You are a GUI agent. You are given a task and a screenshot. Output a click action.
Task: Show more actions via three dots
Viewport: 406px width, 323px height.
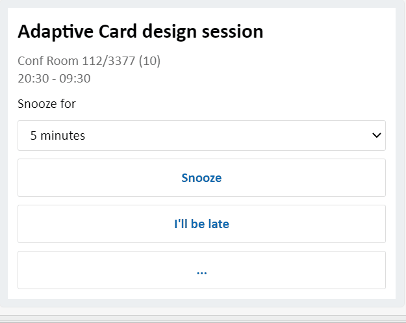coord(201,270)
